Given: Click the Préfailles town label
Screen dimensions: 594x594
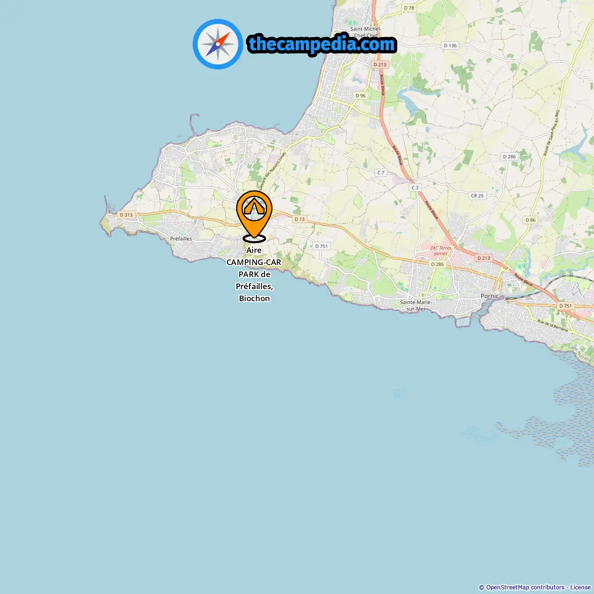Looking at the screenshot, I should [x=181, y=239].
